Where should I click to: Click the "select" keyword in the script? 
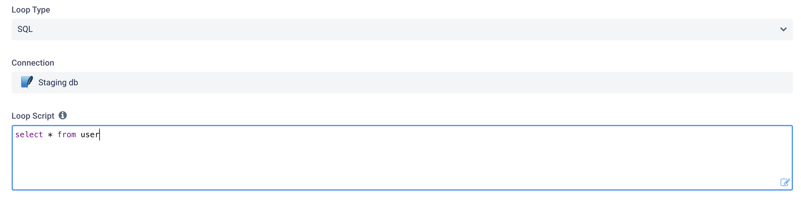tap(29, 134)
